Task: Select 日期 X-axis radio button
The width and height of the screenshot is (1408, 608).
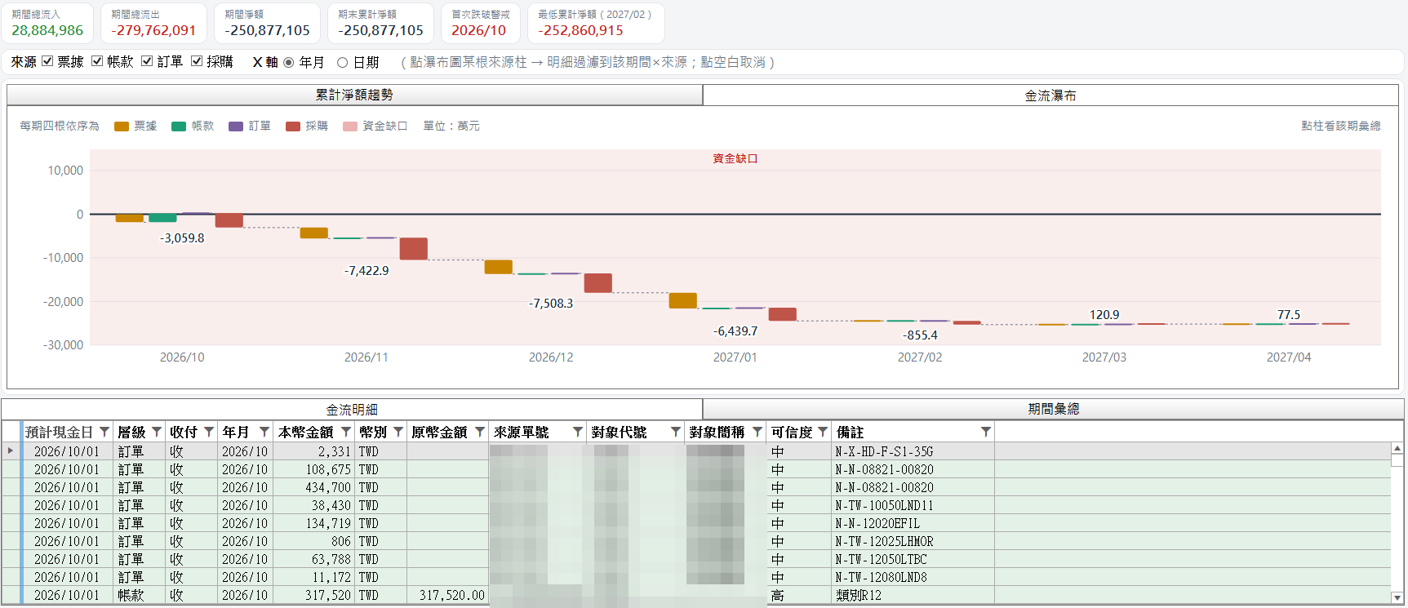Action: [x=342, y=62]
